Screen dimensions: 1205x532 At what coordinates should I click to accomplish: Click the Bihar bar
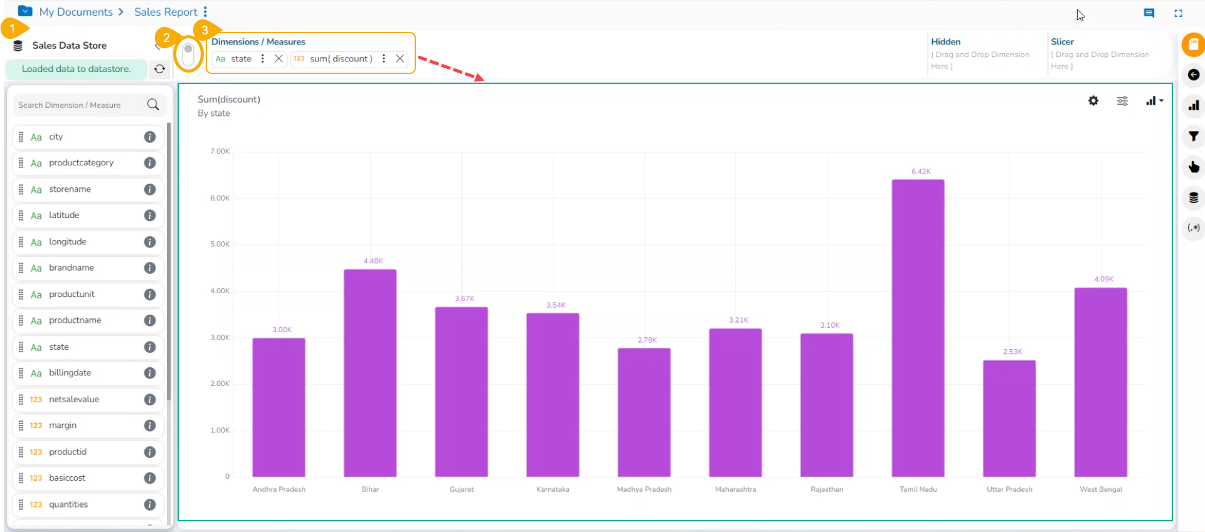click(370, 373)
